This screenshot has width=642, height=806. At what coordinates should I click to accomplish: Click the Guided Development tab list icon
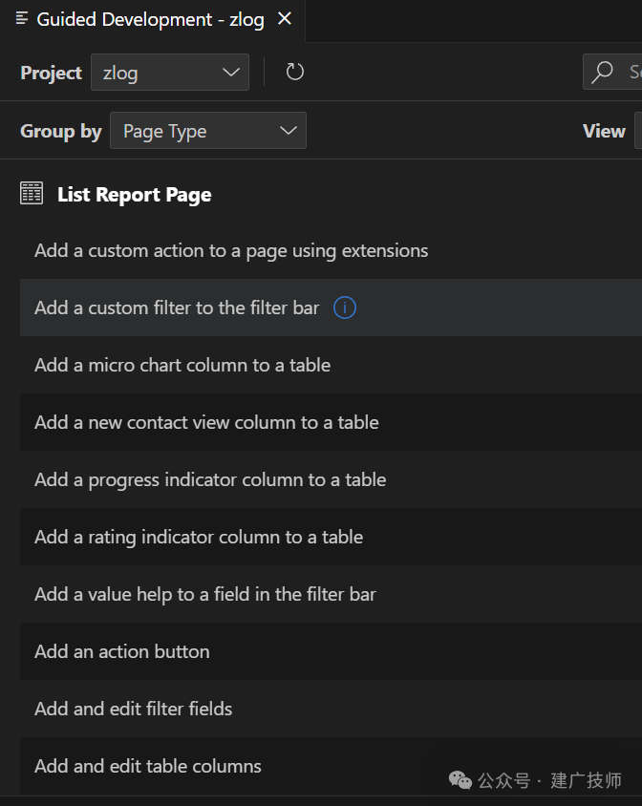(22, 19)
